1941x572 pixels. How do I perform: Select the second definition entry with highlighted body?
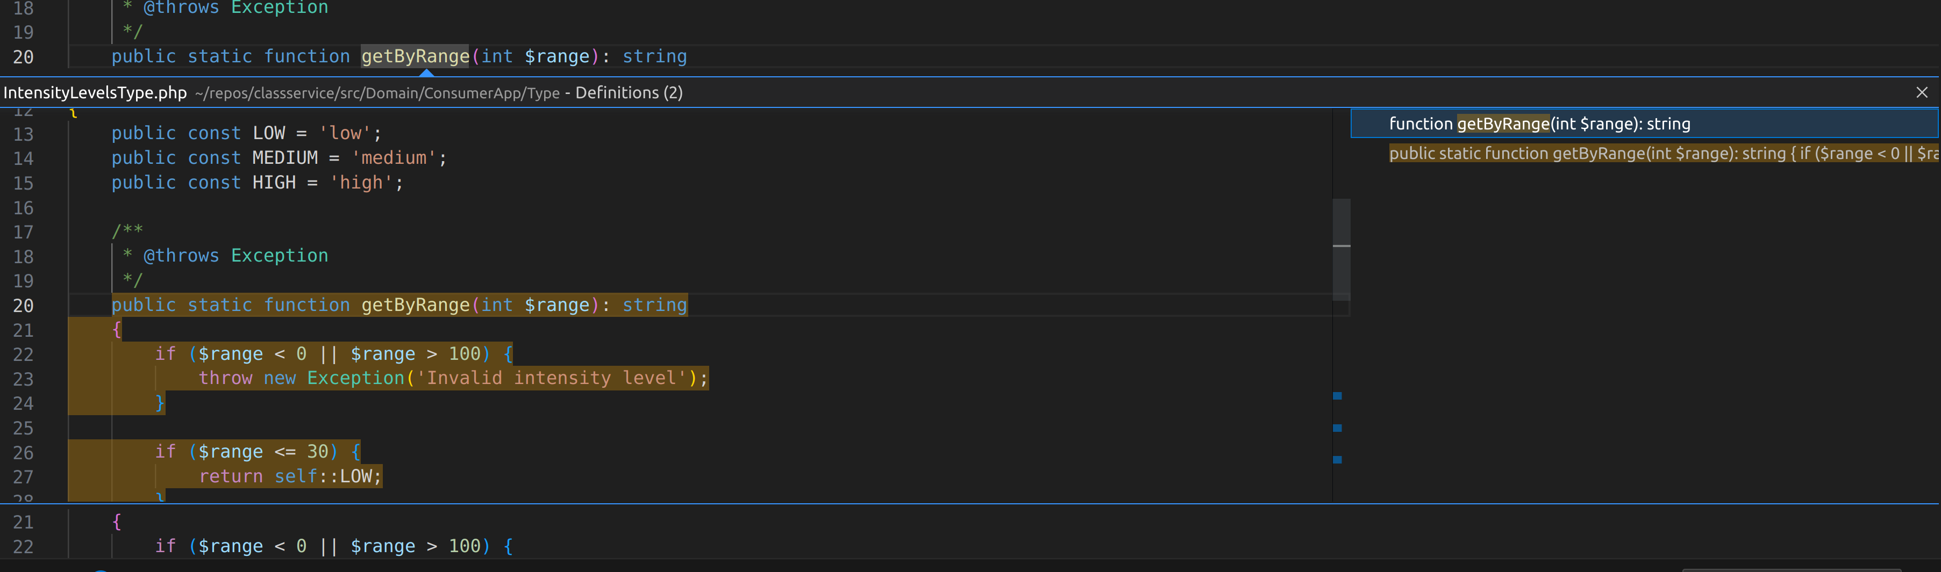1582,153
